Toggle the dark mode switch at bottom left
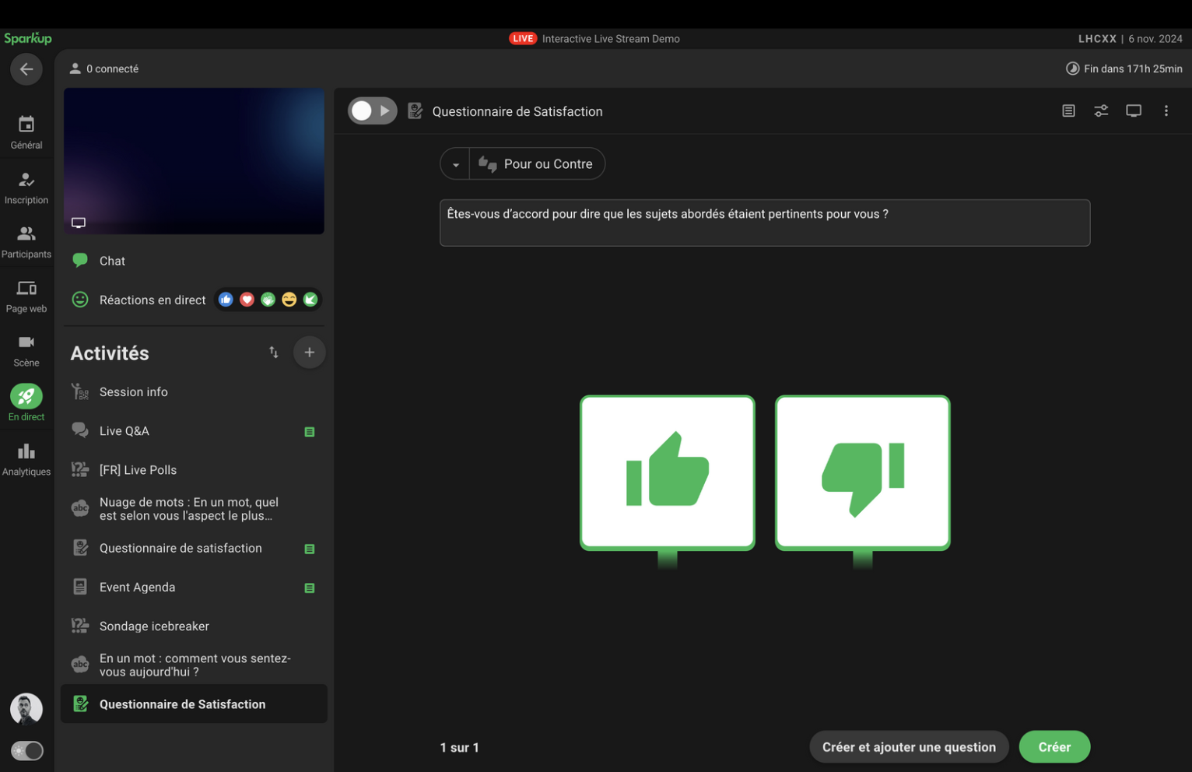Viewport: 1192px width, 772px height. point(27,750)
